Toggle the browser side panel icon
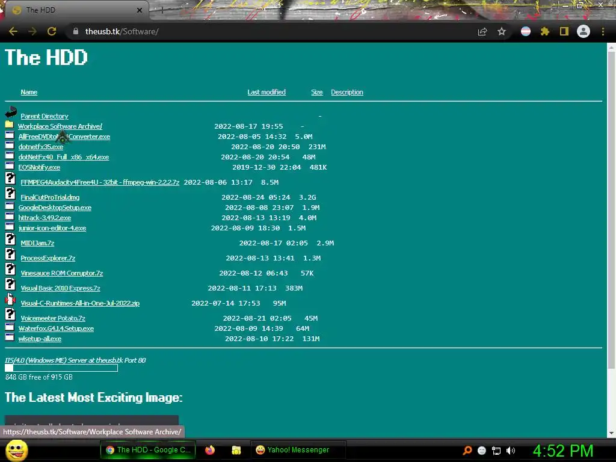The width and height of the screenshot is (616, 462). (x=564, y=31)
